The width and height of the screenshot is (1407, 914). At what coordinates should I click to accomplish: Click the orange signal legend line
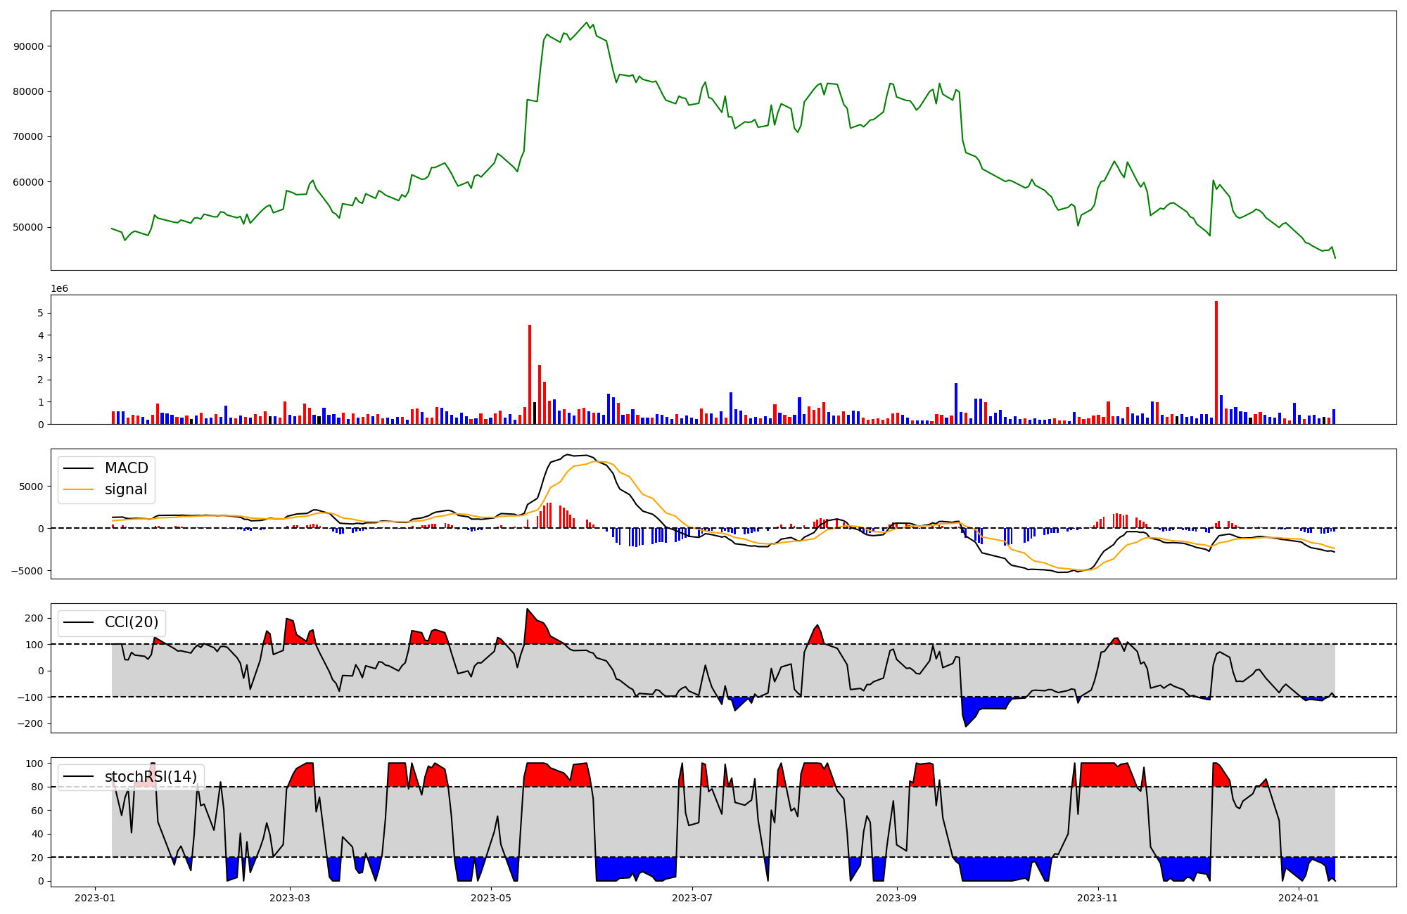click(78, 489)
